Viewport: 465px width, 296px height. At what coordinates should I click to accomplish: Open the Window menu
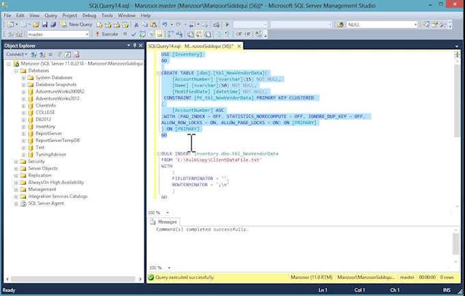point(127,16)
